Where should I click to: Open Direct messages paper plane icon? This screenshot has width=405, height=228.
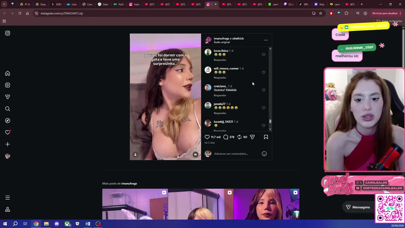pos(8,97)
